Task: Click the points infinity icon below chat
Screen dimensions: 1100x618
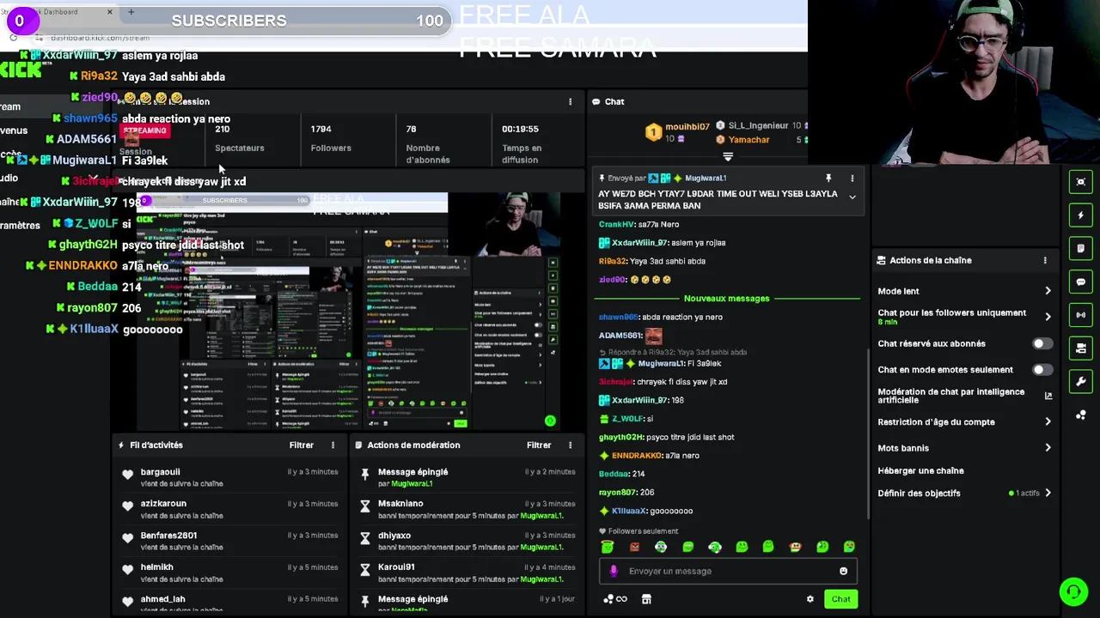Action: tap(615, 599)
